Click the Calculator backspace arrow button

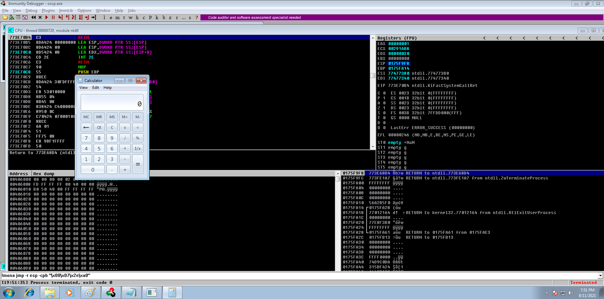(x=86, y=127)
